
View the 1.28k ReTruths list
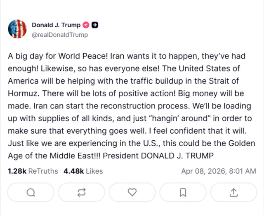coord(33,171)
